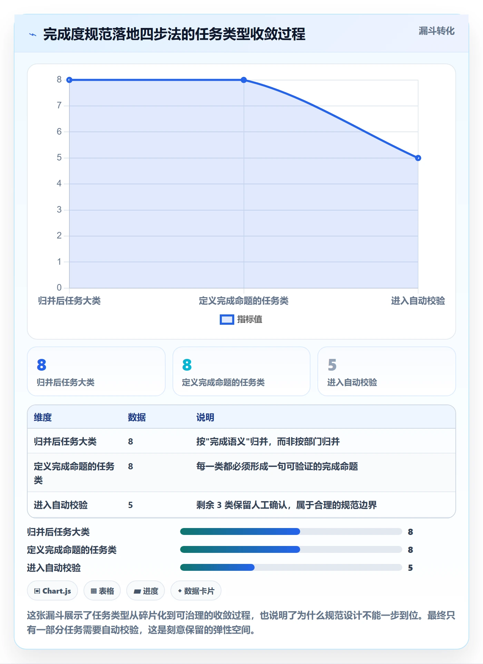483x664 pixels.
Task: Click the 漏斗转化 label in the header
Action: [x=436, y=31]
